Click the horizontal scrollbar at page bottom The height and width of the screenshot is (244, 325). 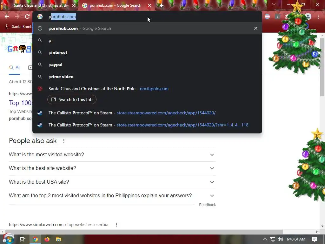point(144,232)
